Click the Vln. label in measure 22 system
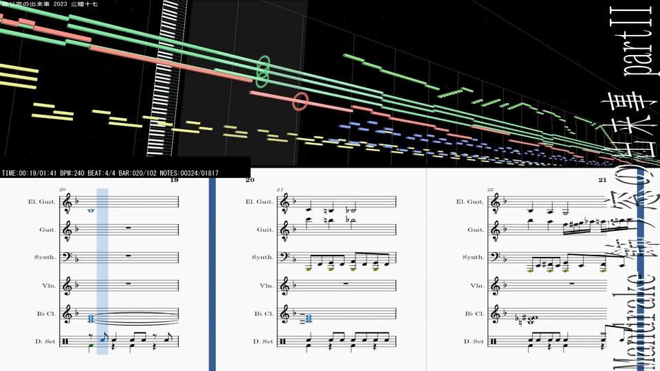 tap(477, 286)
